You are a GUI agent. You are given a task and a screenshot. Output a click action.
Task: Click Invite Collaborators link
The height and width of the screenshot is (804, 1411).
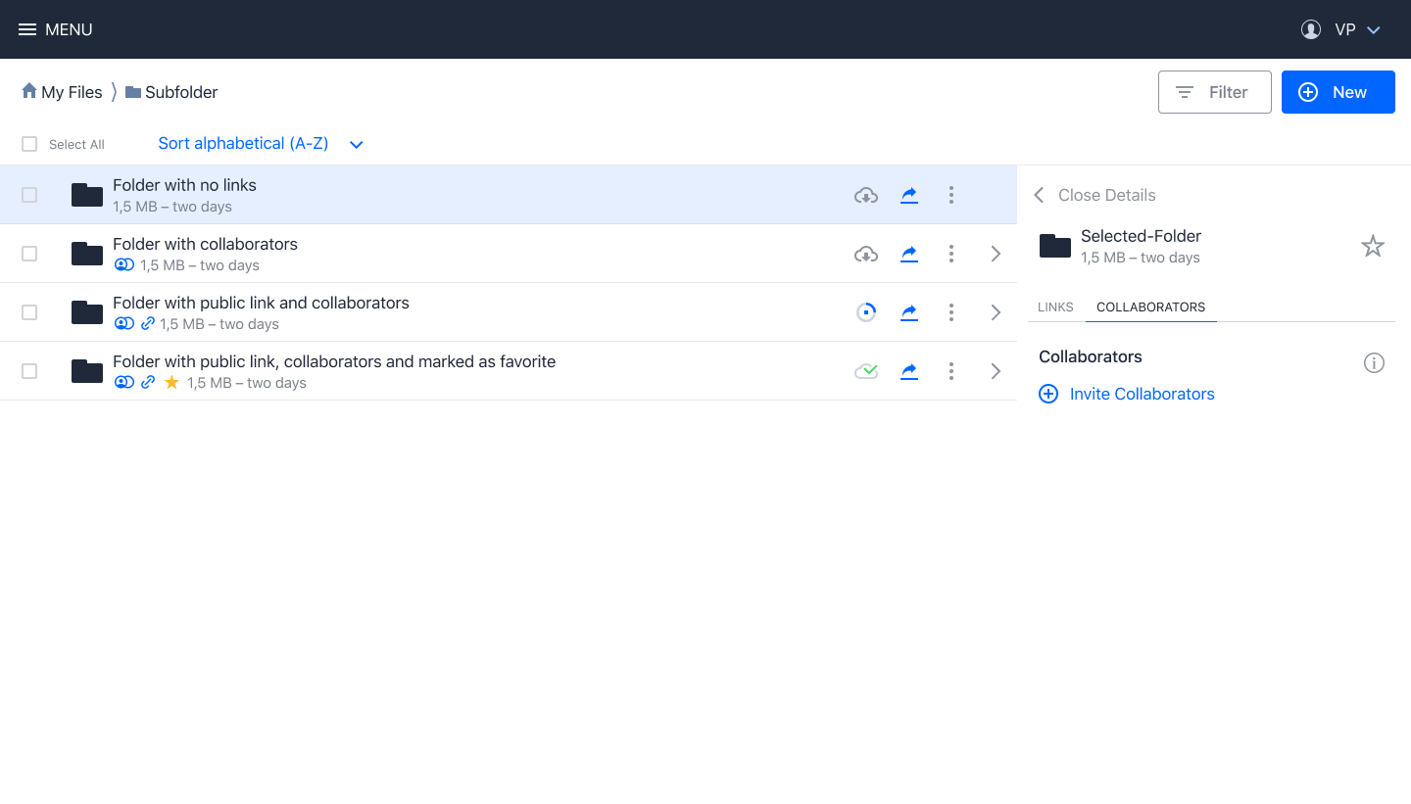(x=1127, y=394)
